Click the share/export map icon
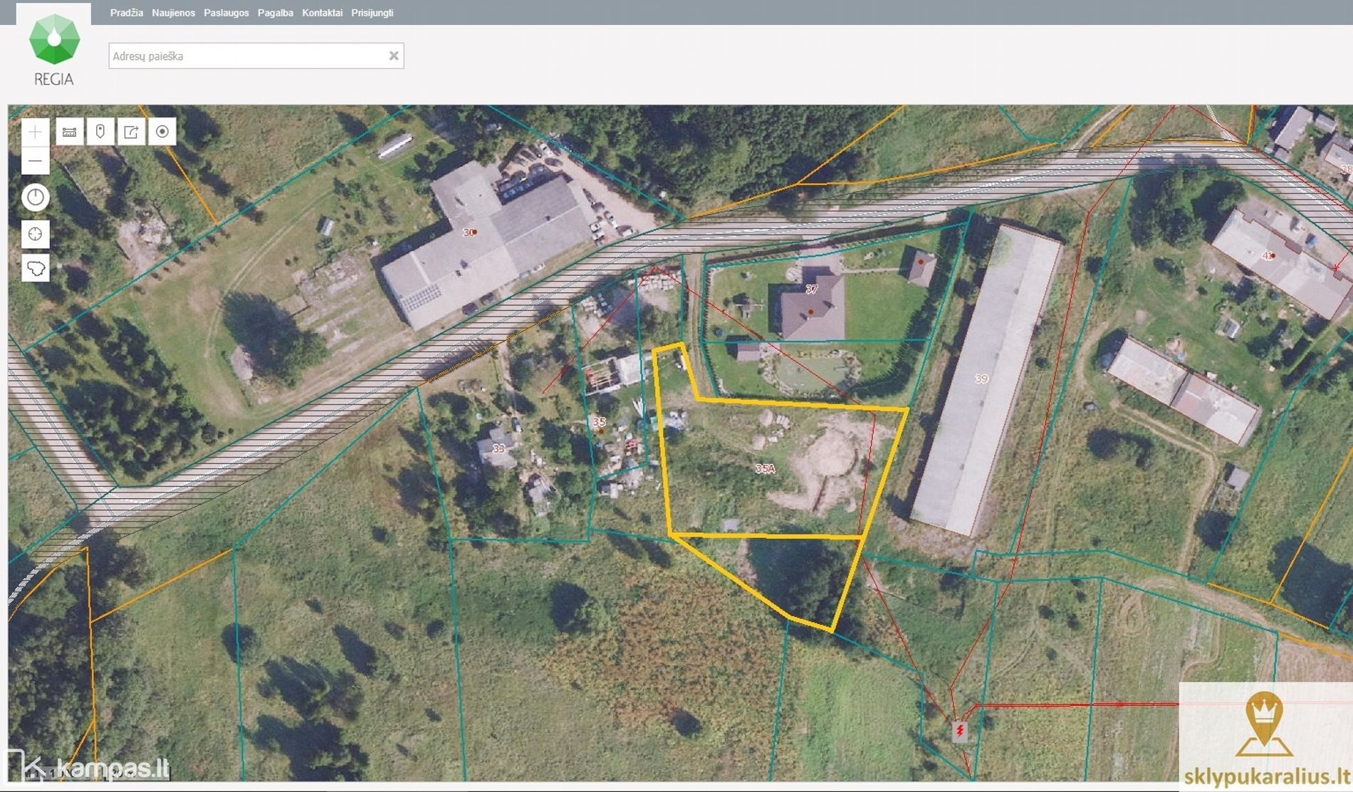1353x792 pixels. 131,132
